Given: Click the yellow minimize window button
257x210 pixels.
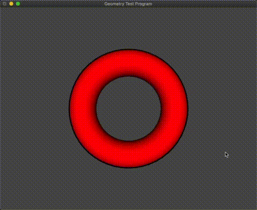Looking at the screenshot, I should pos(11,4).
